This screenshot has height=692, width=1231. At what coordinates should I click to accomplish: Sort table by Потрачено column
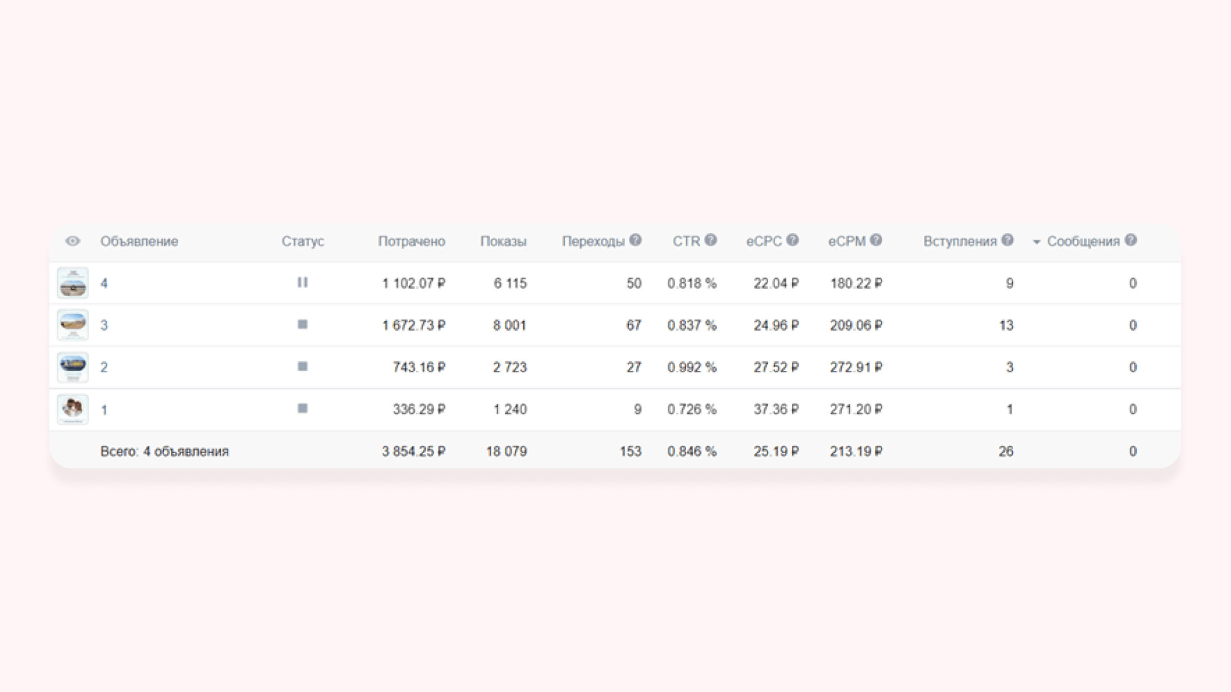(x=411, y=242)
